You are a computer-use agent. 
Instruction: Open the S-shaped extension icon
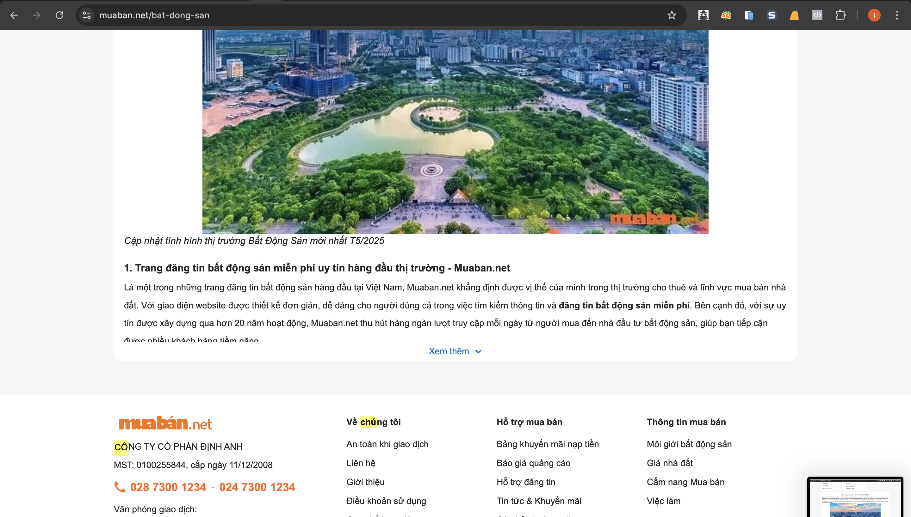pyautogui.click(x=772, y=15)
